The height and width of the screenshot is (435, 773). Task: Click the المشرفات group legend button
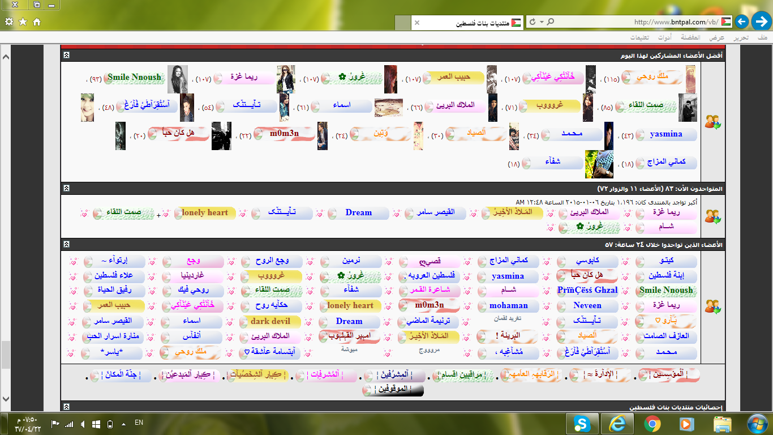pyautogui.click(x=326, y=375)
